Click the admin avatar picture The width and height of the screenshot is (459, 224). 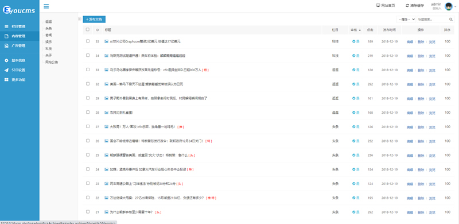449,6
